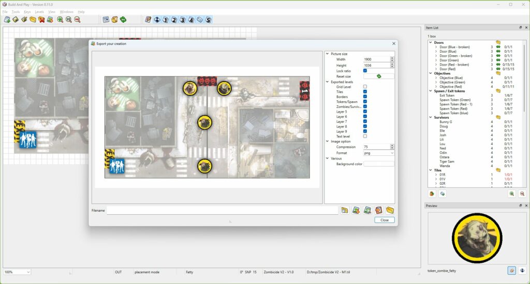Click the Width value field
Viewport: 530px width, 284px height.
click(x=376, y=59)
